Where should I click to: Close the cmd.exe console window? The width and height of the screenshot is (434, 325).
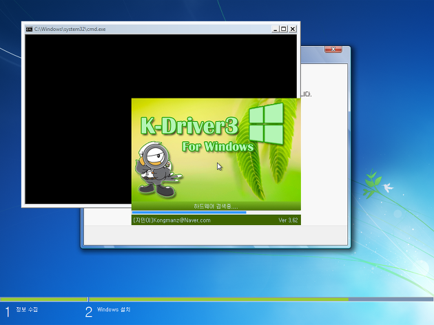pyautogui.click(x=293, y=29)
